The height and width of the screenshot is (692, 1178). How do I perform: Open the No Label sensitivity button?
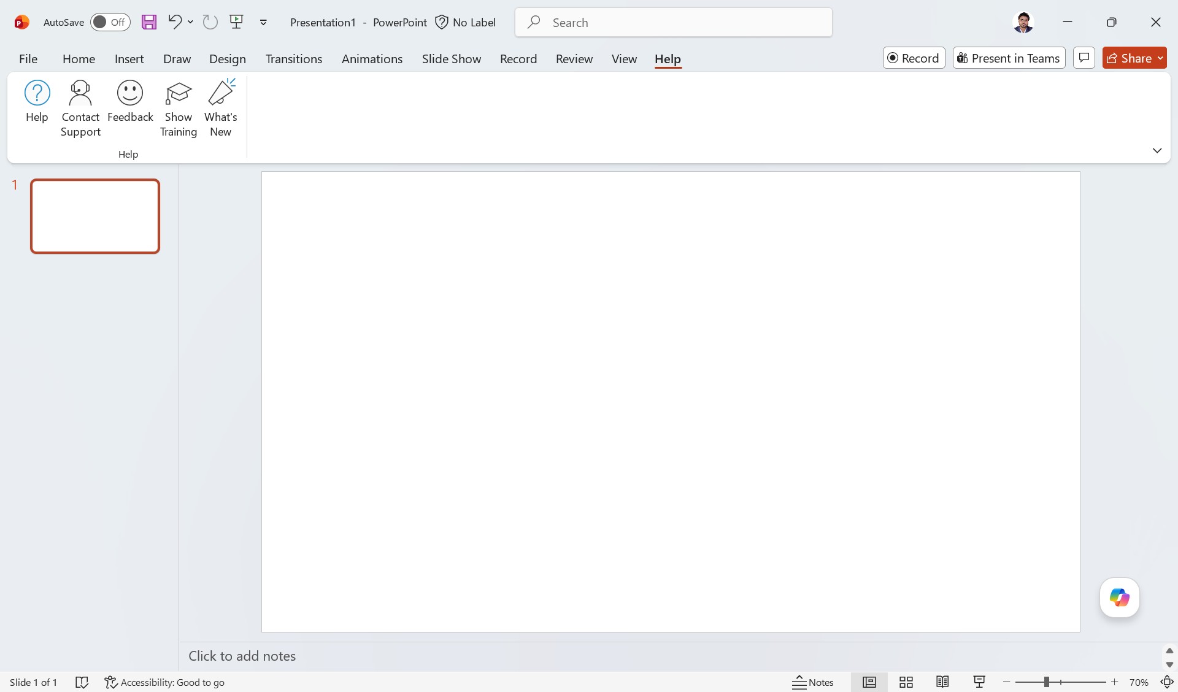466,22
